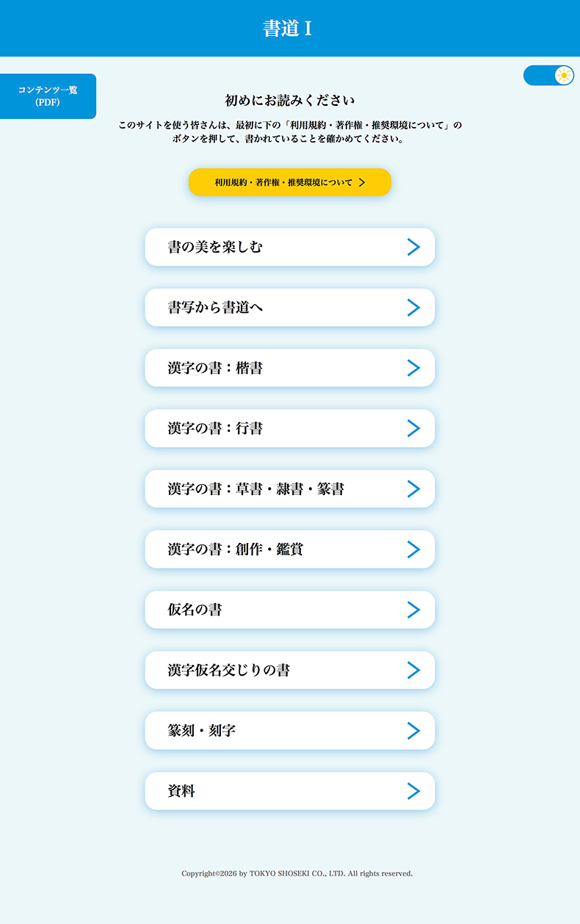Click chevron icon beside 書写から書道へ
580x924 pixels.
(413, 308)
